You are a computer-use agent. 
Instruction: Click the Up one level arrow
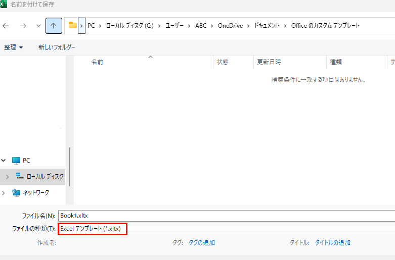tap(53, 25)
